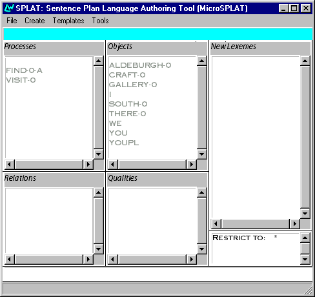Click the Processes list up-arrow scroll button

coord(99,61)
